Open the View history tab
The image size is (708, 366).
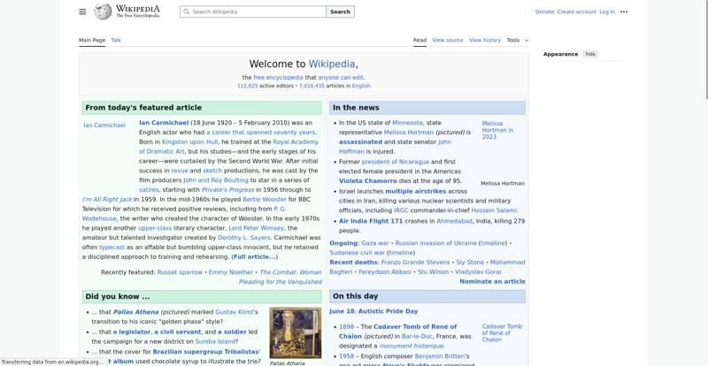[x=484, y=40]
